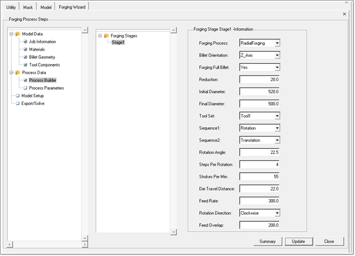Click the stages list scroll down arrow
This screenshot has width=355, height=256.
[173, 231]
